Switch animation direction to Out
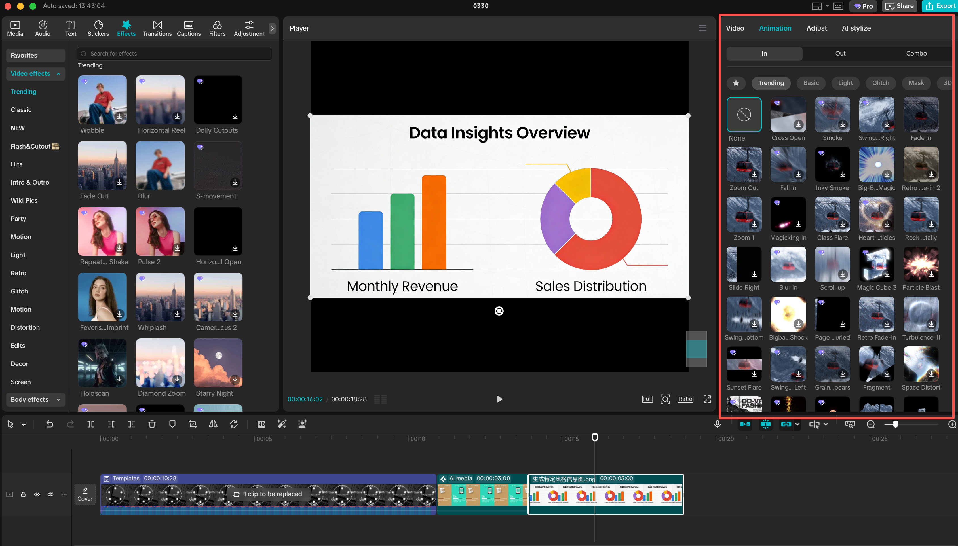Viewport: 958px width, 546px height. click(x=840, y=53)
